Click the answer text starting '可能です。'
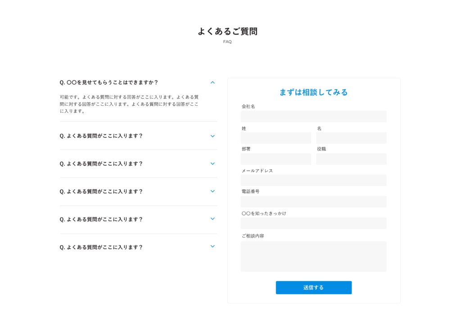The height and width of the screenshot is (323, 461). click(129, 104)
